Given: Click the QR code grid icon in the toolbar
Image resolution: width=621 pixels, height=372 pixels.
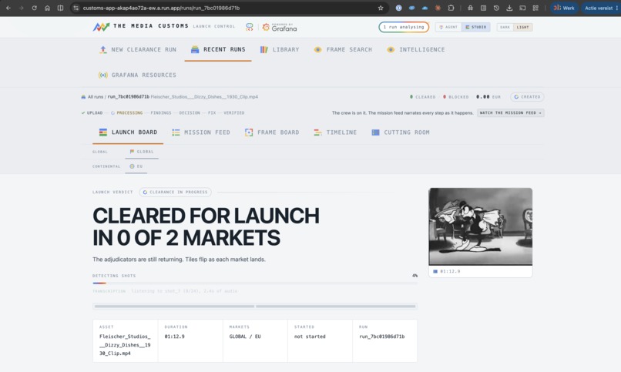Looking at the screenshot, I should pos(535,8).
